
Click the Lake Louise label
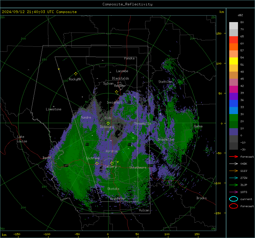[22, 139]
